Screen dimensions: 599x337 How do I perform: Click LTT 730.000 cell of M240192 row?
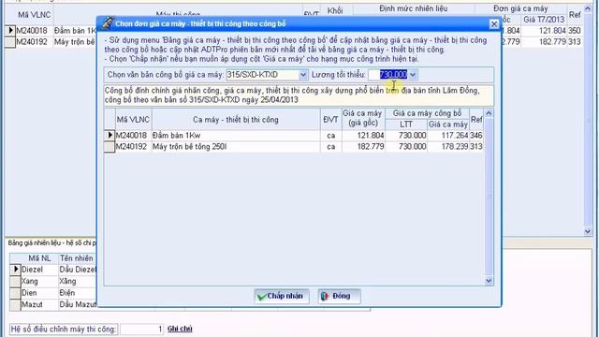(x=406, y=147)
